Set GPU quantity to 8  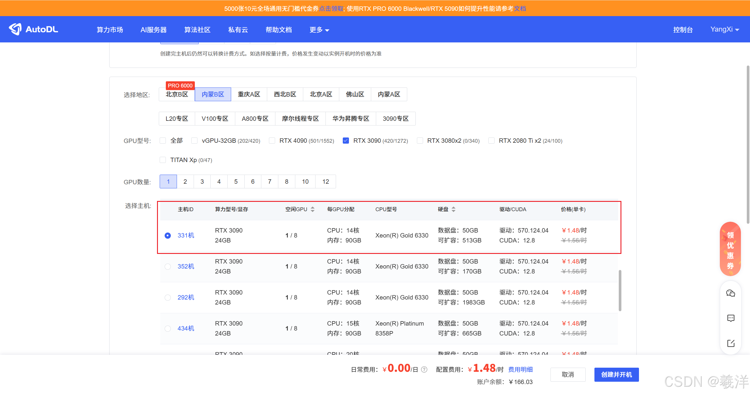point(287,182)
